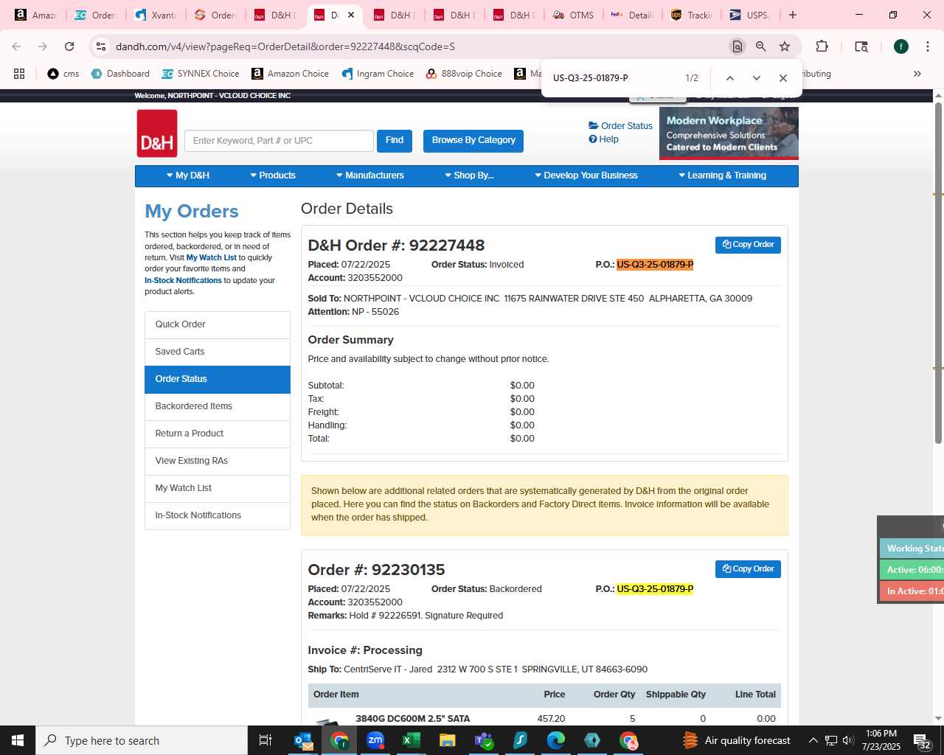Click zoom magnifier icon in address bar
Viewport: 944px width, 755px height.
coord(760,46)
